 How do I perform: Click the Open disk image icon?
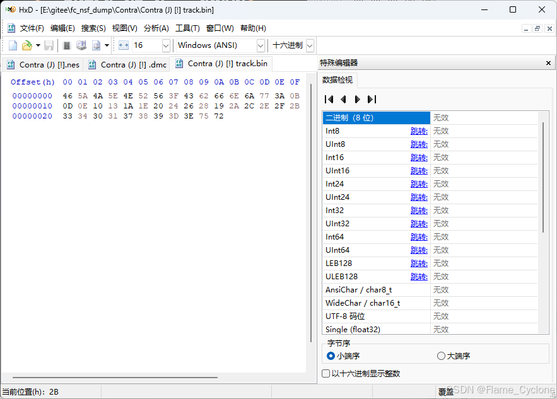(97, 45)
